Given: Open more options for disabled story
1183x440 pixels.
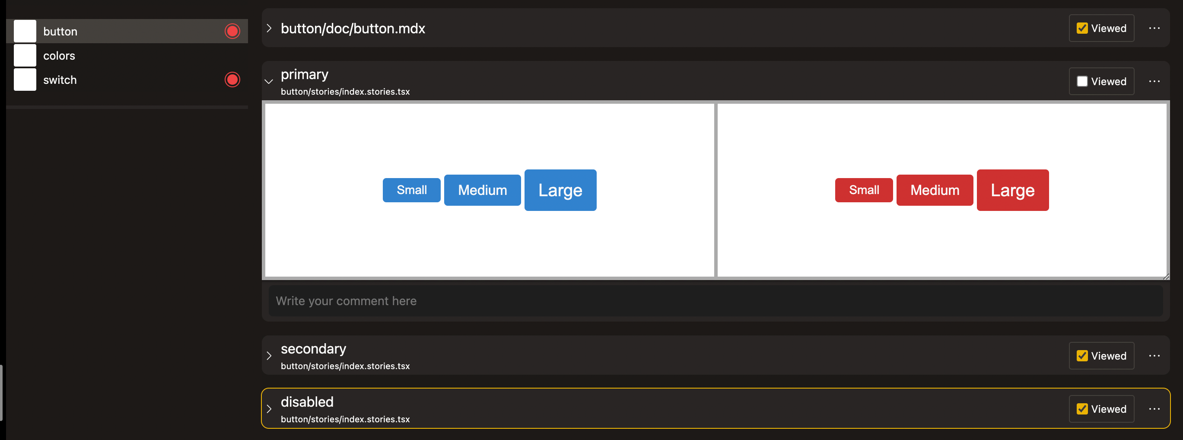Looking at the screenshot, I should pyautogui.click(x=1154, y=409).
